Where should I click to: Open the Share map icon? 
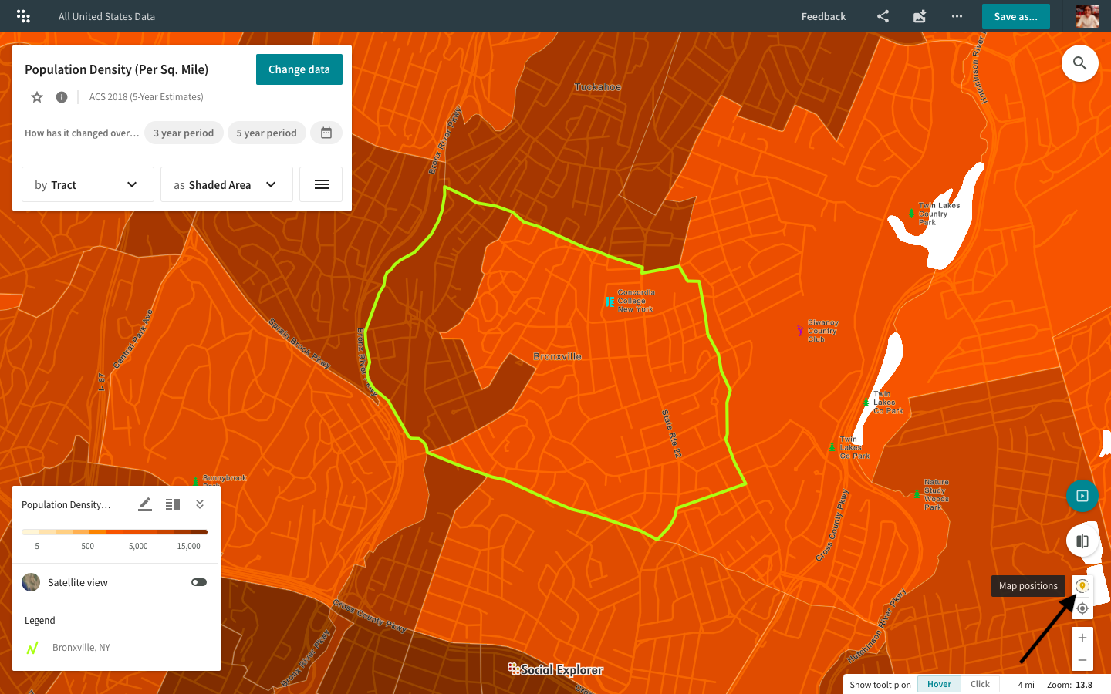click(x=882, y=16)
